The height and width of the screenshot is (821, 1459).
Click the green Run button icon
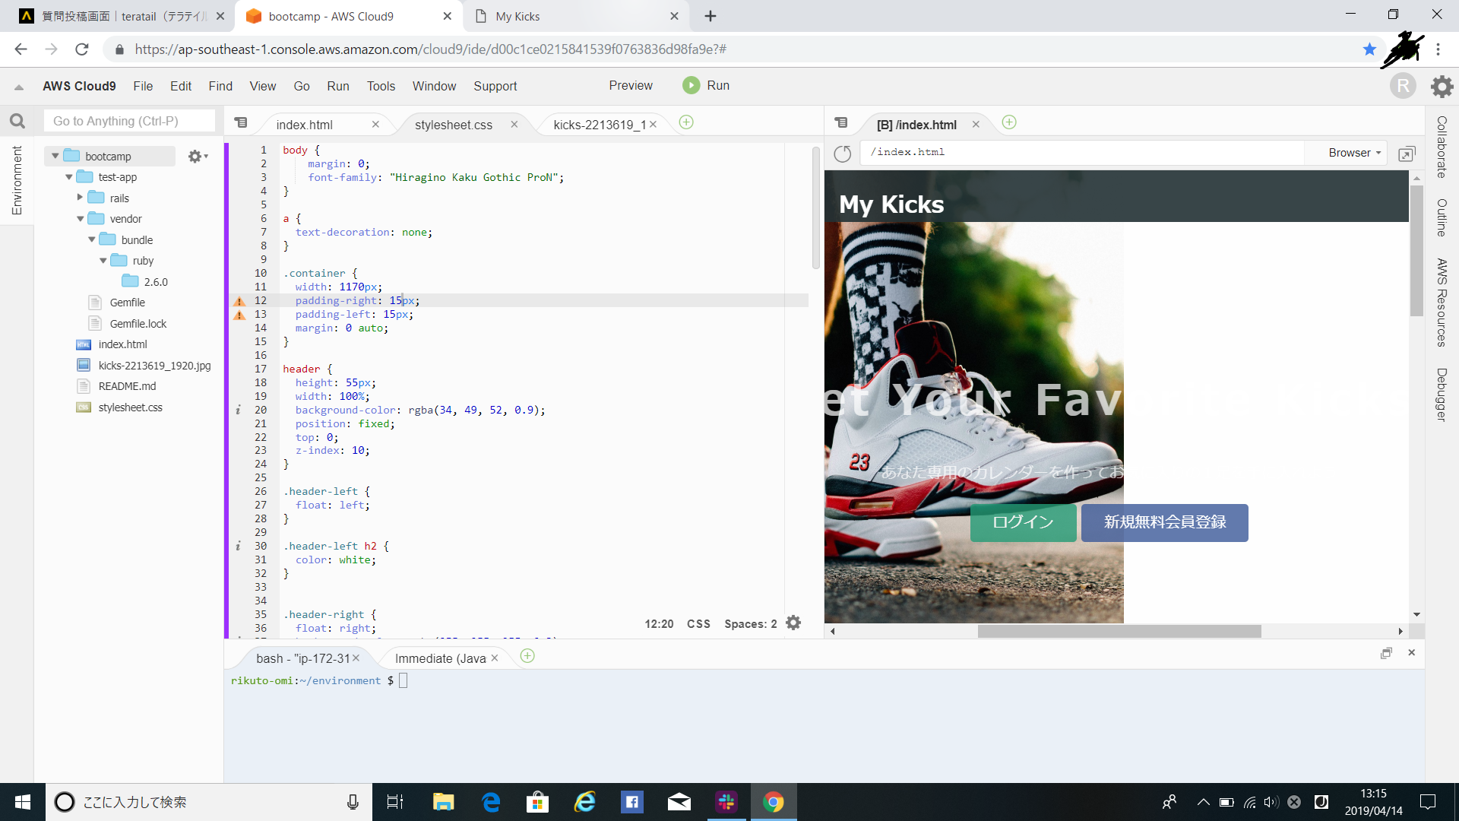pyautogui.click(x=691, y=85)
